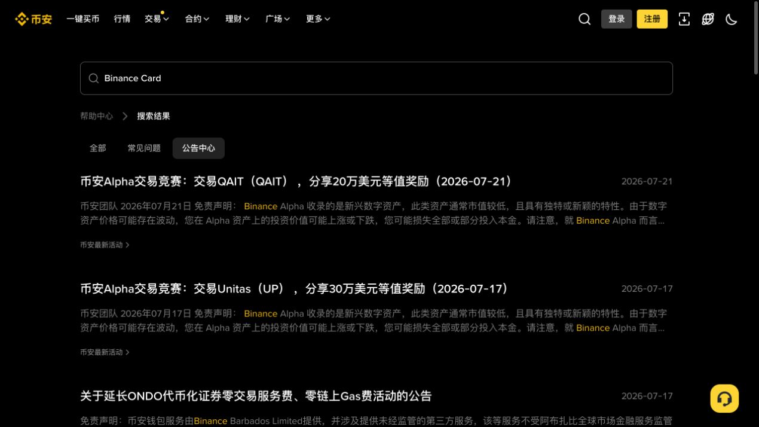Click the 2026-07-17 date beside Unitas article
Viewport: 759px width, 427px height.
647,289
